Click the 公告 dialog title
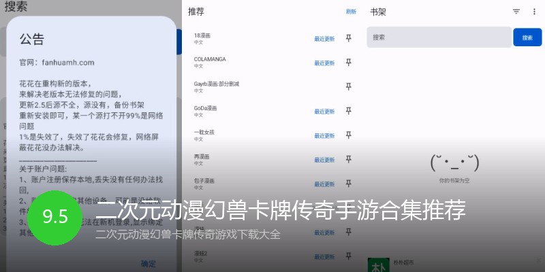 coord(31,39)
